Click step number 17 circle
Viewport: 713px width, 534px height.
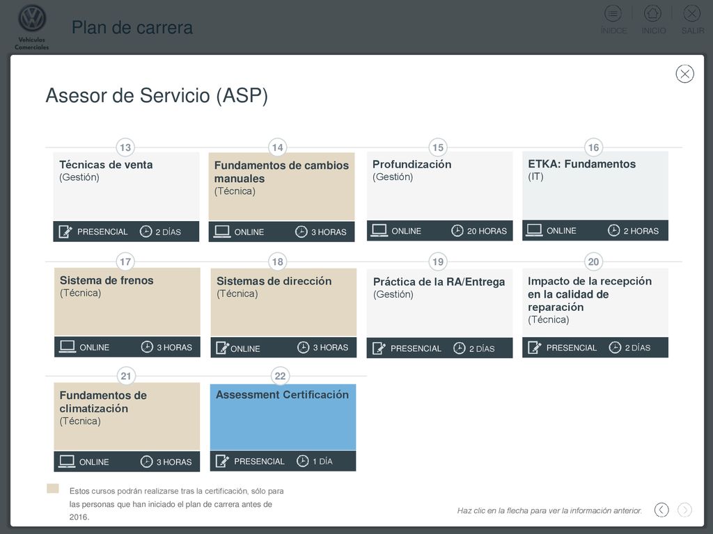click(x=125, y=261)
